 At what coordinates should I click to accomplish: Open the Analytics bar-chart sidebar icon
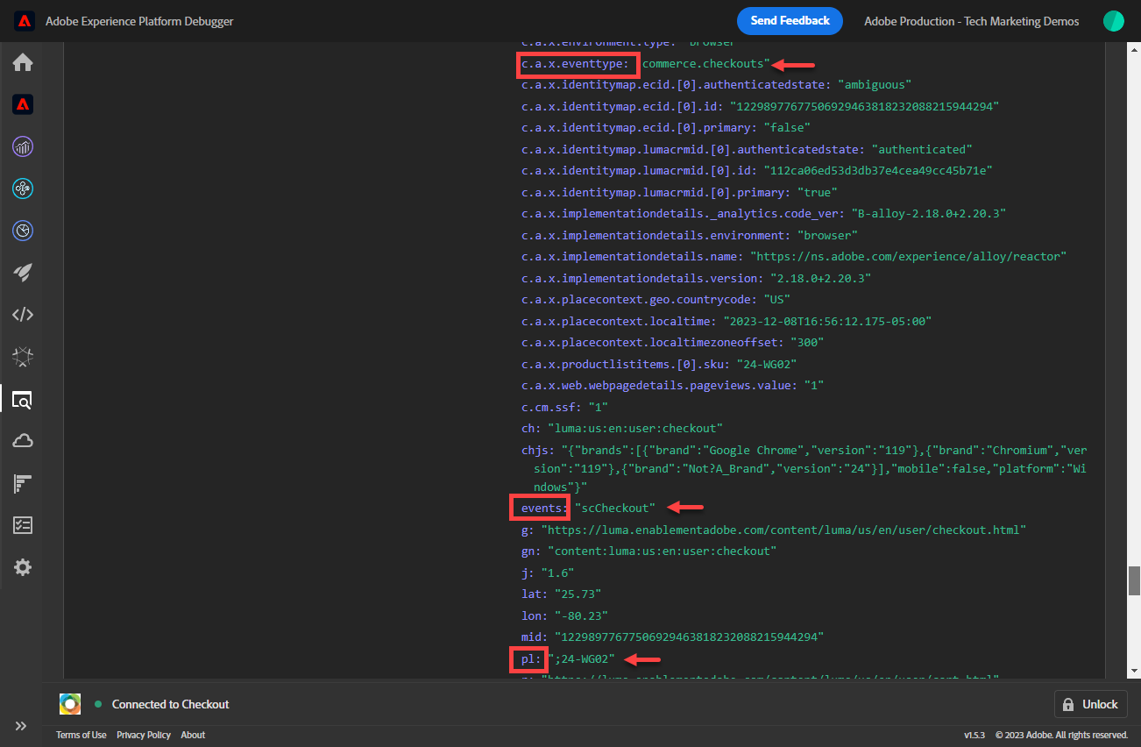tap(23, 146)
